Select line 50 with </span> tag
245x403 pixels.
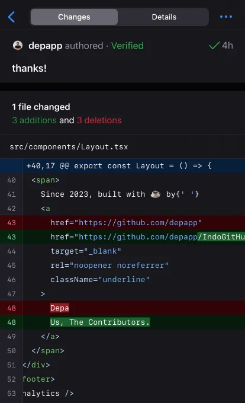[122, 351]
